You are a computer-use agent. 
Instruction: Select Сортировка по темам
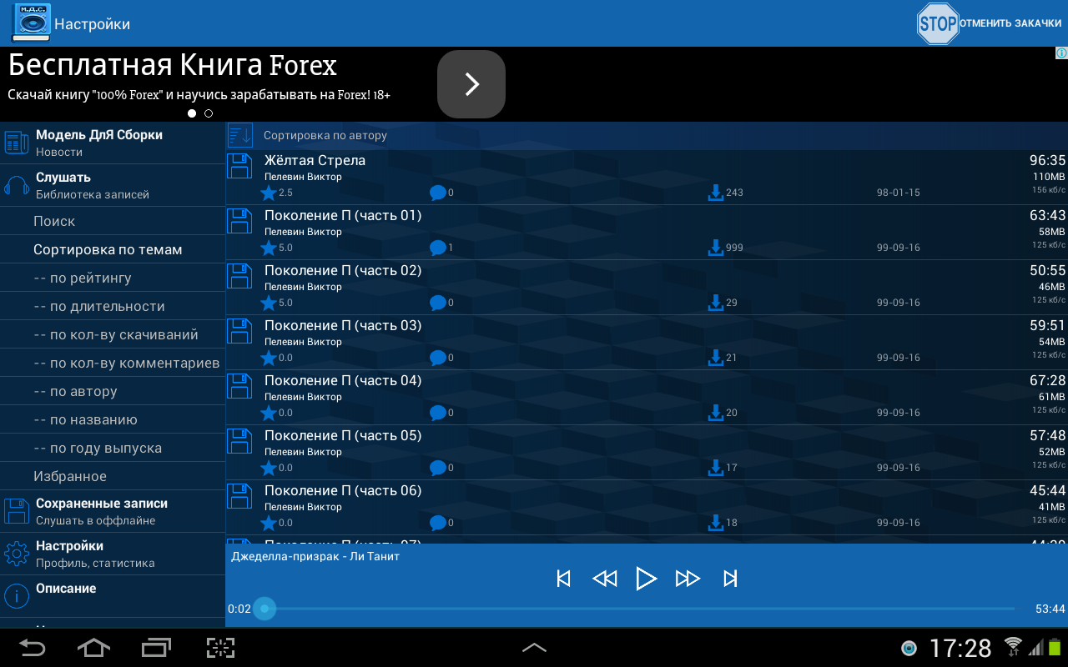(x=113, y=249)
